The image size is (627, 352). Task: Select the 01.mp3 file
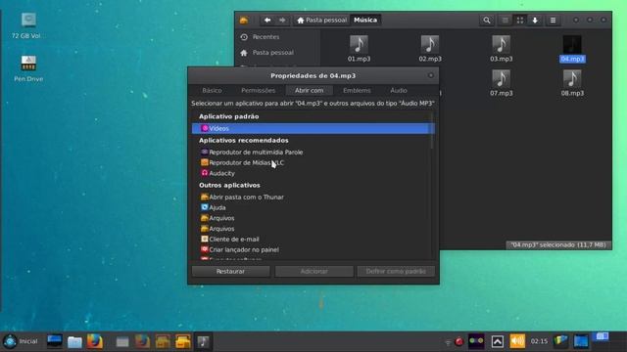[x=359, y=48]
